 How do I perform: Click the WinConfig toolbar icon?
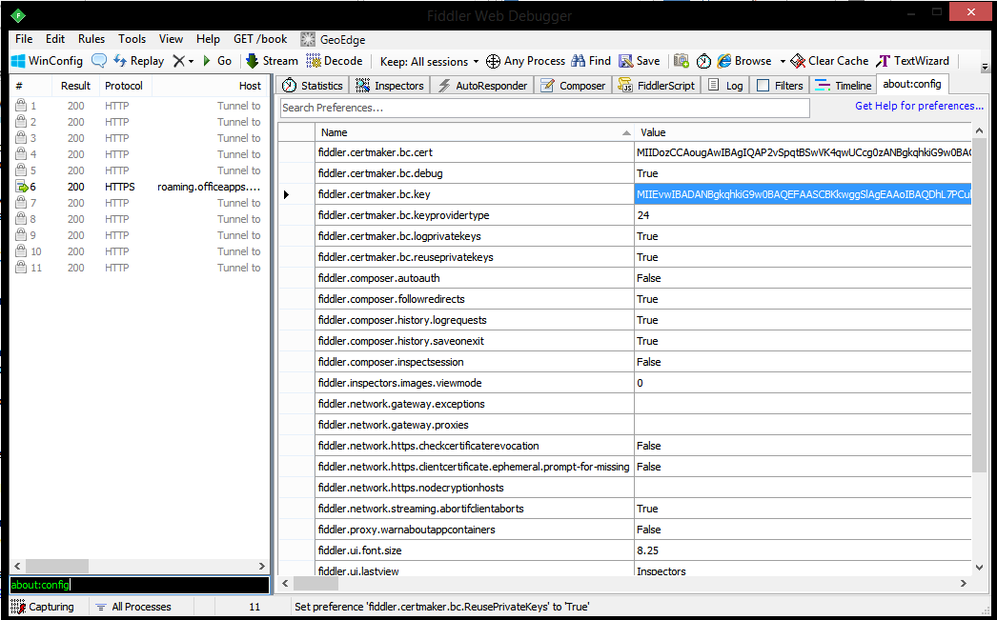click(18, 61)
